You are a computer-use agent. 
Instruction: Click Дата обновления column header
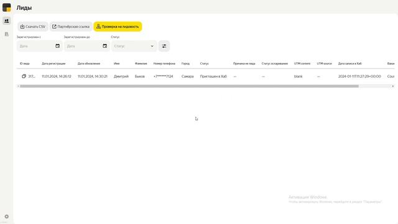pyautogui.click(x=89, y=63)
